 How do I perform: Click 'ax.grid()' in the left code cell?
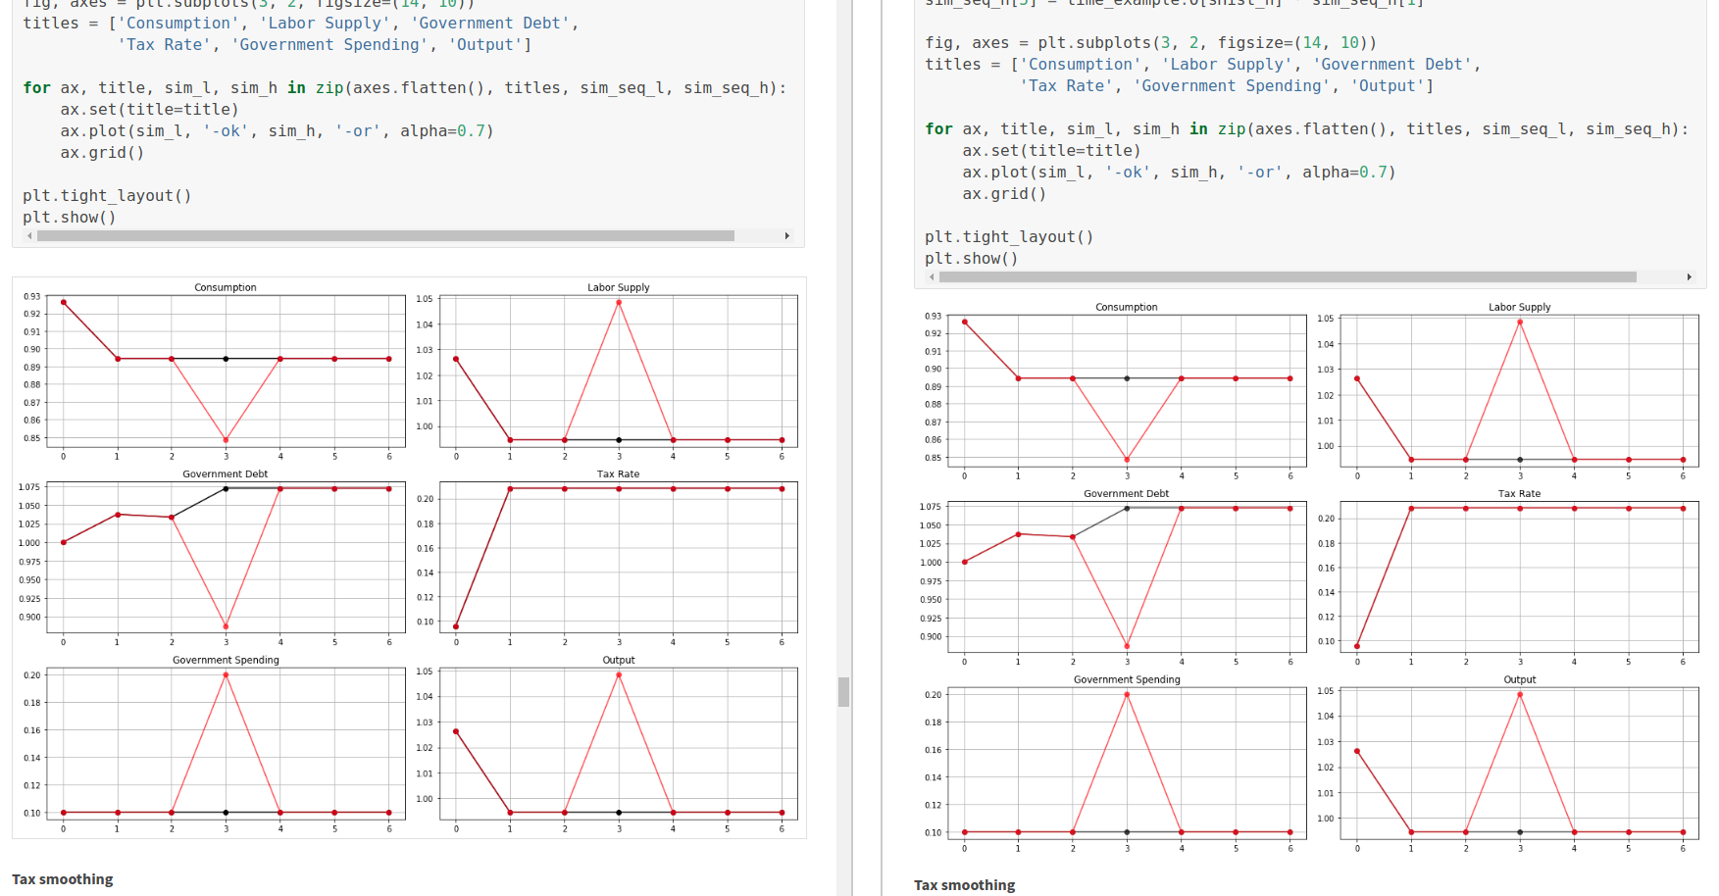coord(102,153)
